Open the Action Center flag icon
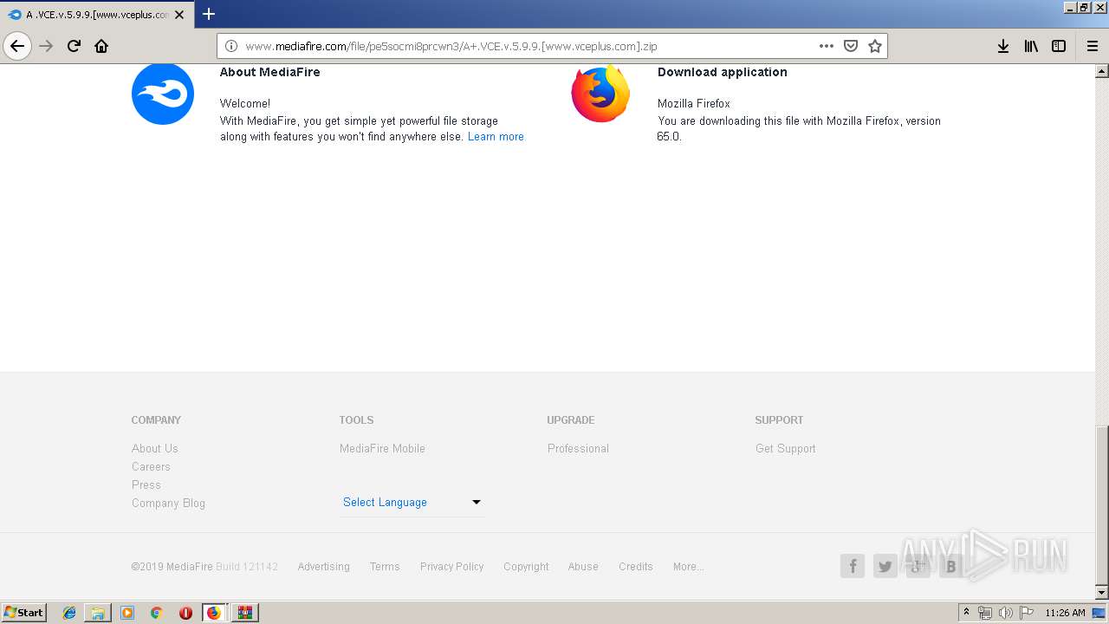This screenshot has height=624, width=1109. pos(1026,613)
